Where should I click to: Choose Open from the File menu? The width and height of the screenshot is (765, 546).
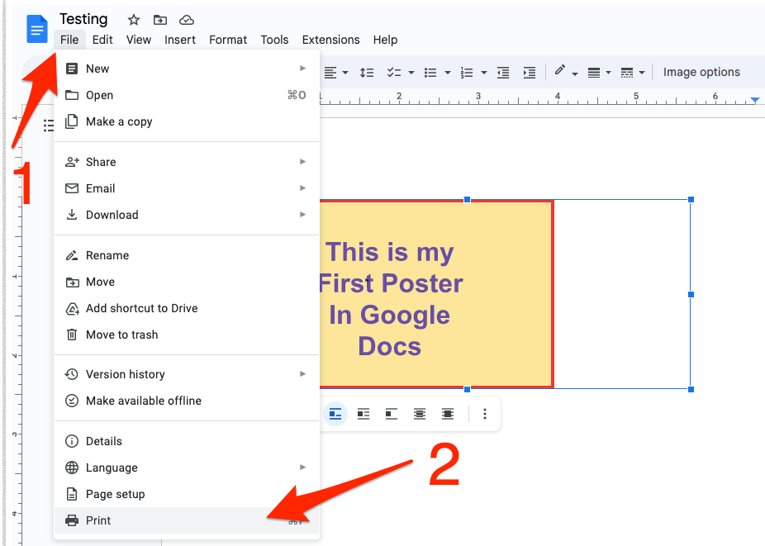[x=187, y=95]
